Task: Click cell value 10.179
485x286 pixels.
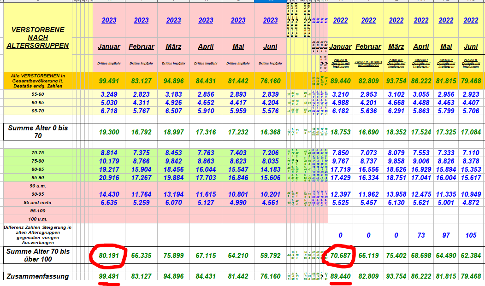Action: 109,161
